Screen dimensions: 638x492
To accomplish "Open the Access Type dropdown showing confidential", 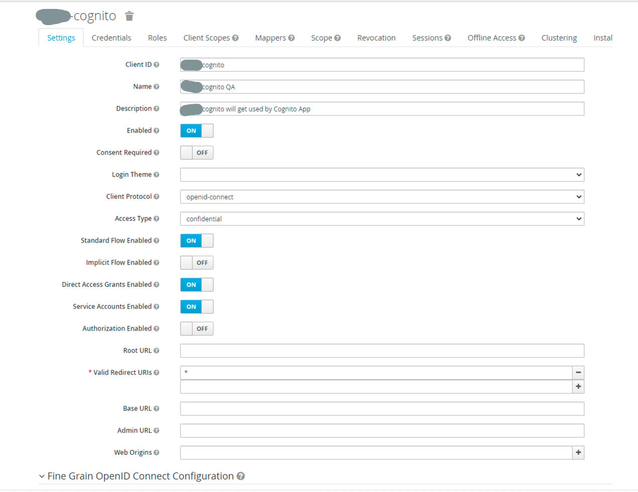I will pyautogui.click(x=382, y=218).
